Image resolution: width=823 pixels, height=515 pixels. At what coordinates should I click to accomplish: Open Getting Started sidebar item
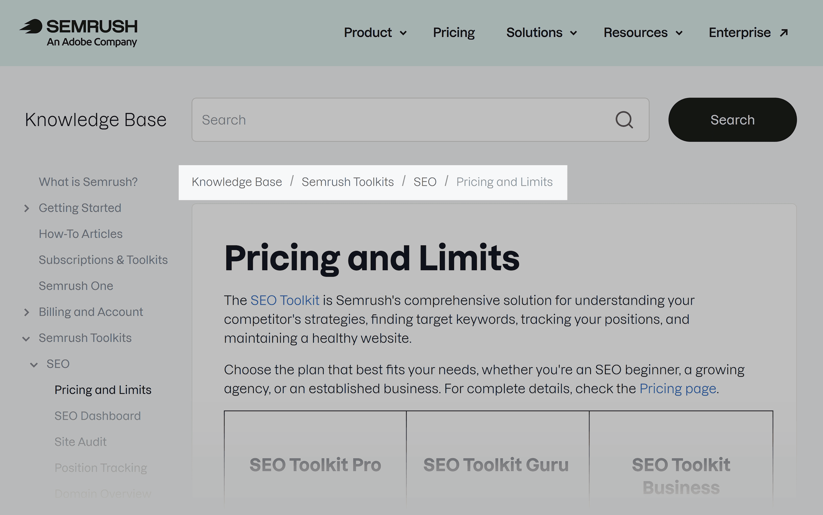click(x=80, y=208)
